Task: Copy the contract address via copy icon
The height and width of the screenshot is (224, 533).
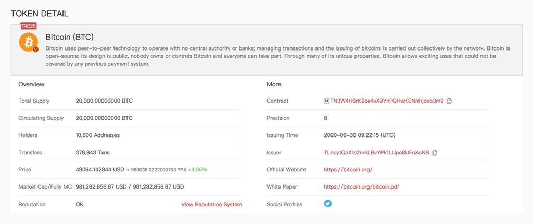Action: click(x=449, y=101)
